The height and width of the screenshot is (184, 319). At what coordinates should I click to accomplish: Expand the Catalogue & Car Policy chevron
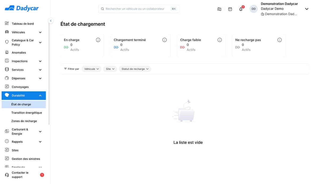tap(40, 43)
